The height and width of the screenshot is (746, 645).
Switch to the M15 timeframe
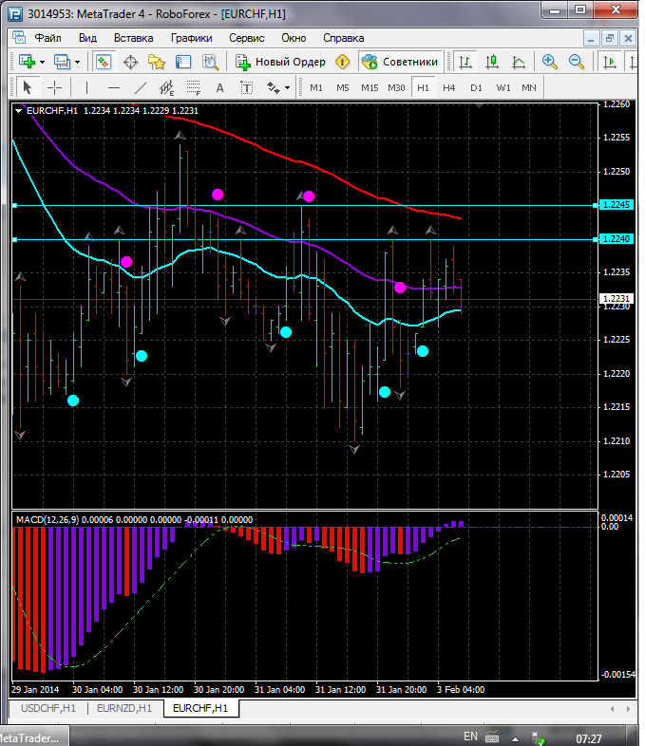pyautogui.click(x=370, y=87)
